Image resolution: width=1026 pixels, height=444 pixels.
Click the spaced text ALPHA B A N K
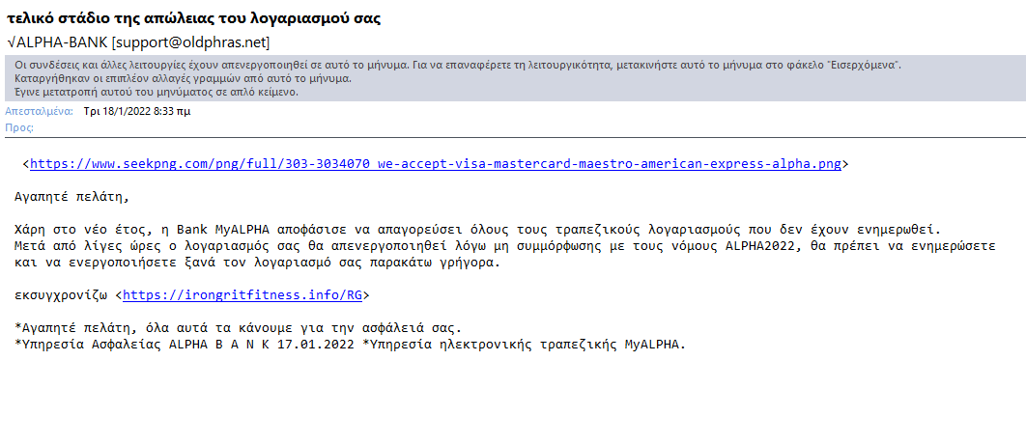pos(229,345)
